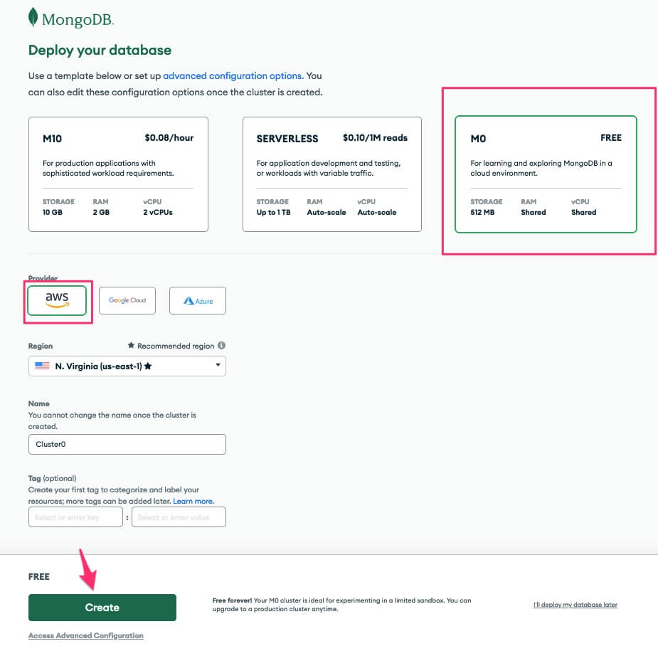Expand the N. Virginia region selector
658x651 pixels.
click(x=127, y=366)
